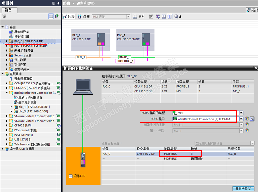The width and height of the screenshot is (258, 192).
Task: Open PG/PC 接口的类型 dropdown arrow
Action: [241, 113]
